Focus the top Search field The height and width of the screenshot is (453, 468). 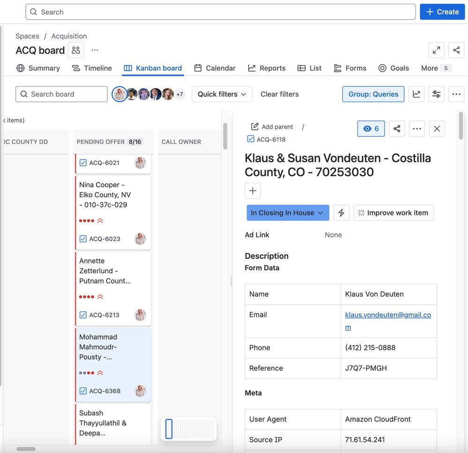220,12
